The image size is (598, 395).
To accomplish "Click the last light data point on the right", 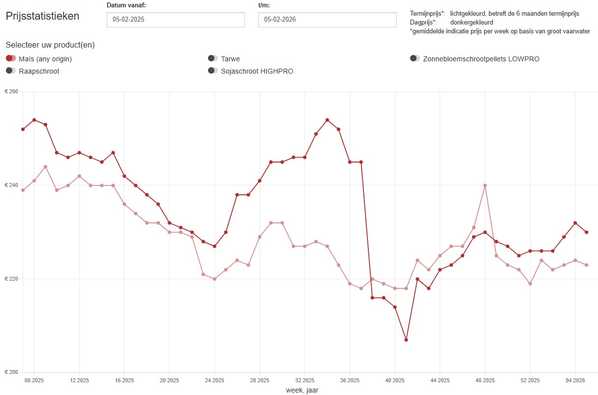I will (587, 265).
